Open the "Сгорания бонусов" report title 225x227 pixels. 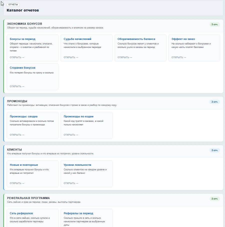[x=23, y=68]
